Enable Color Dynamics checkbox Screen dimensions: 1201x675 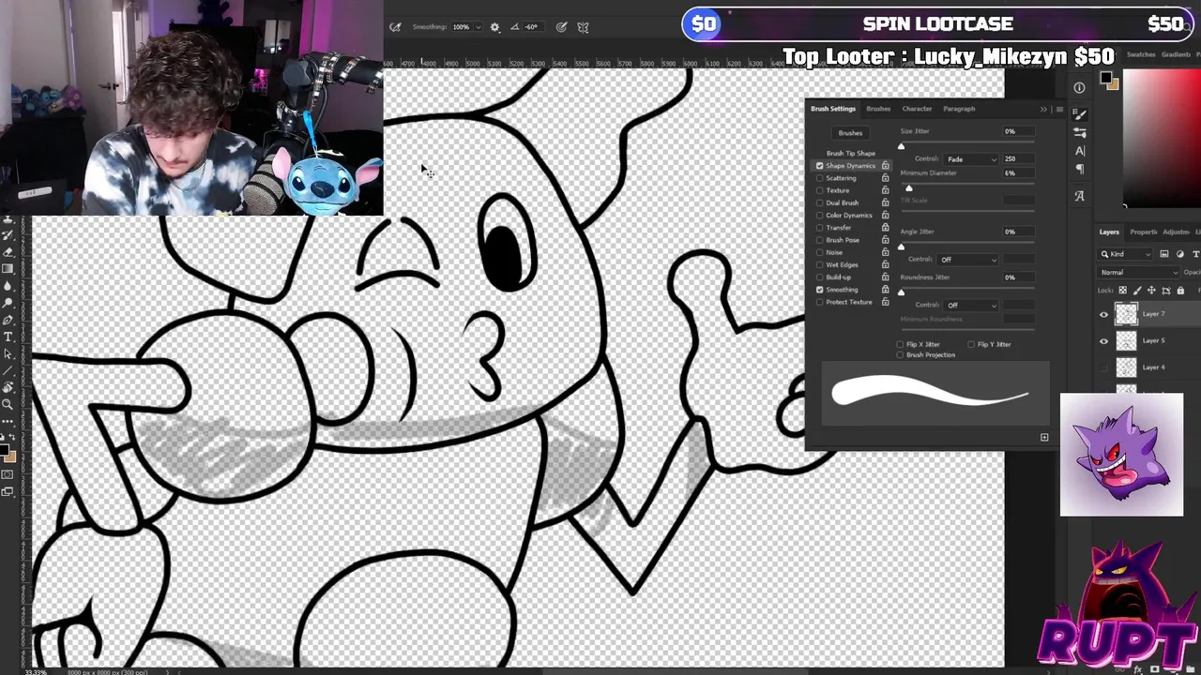point(820,216)
